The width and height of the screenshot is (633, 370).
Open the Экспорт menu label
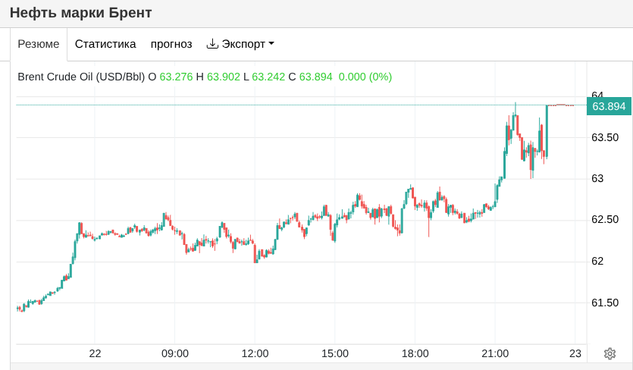tap(243, 44)
